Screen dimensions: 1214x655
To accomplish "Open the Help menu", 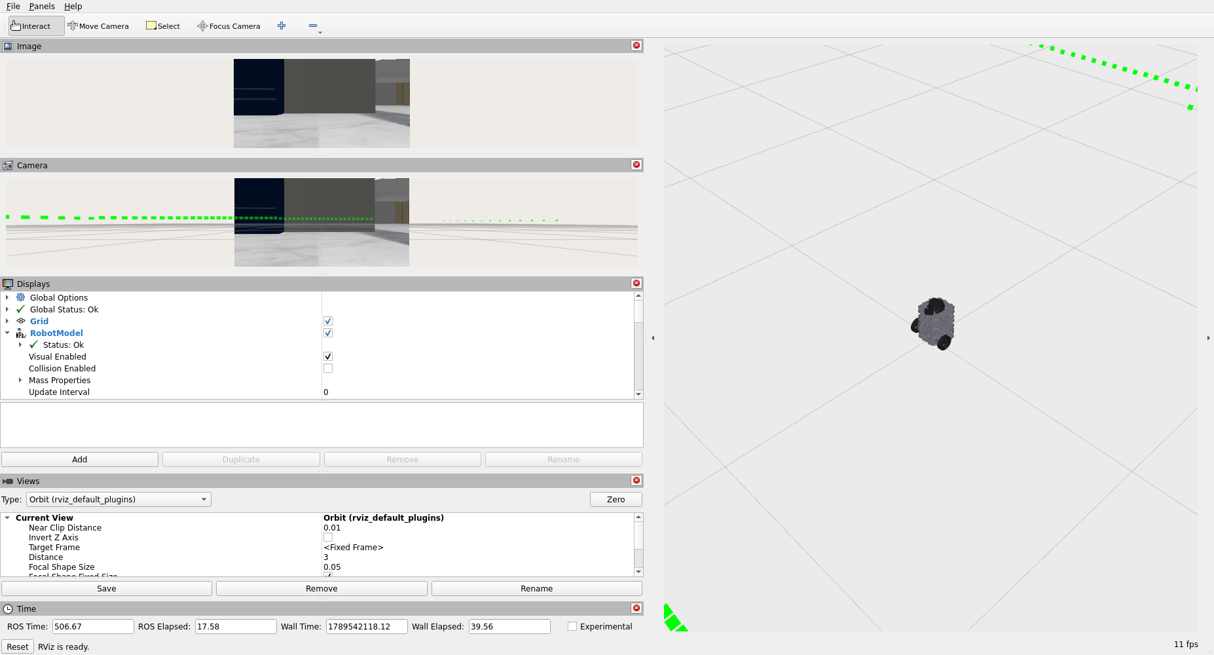I will [73, 6].
